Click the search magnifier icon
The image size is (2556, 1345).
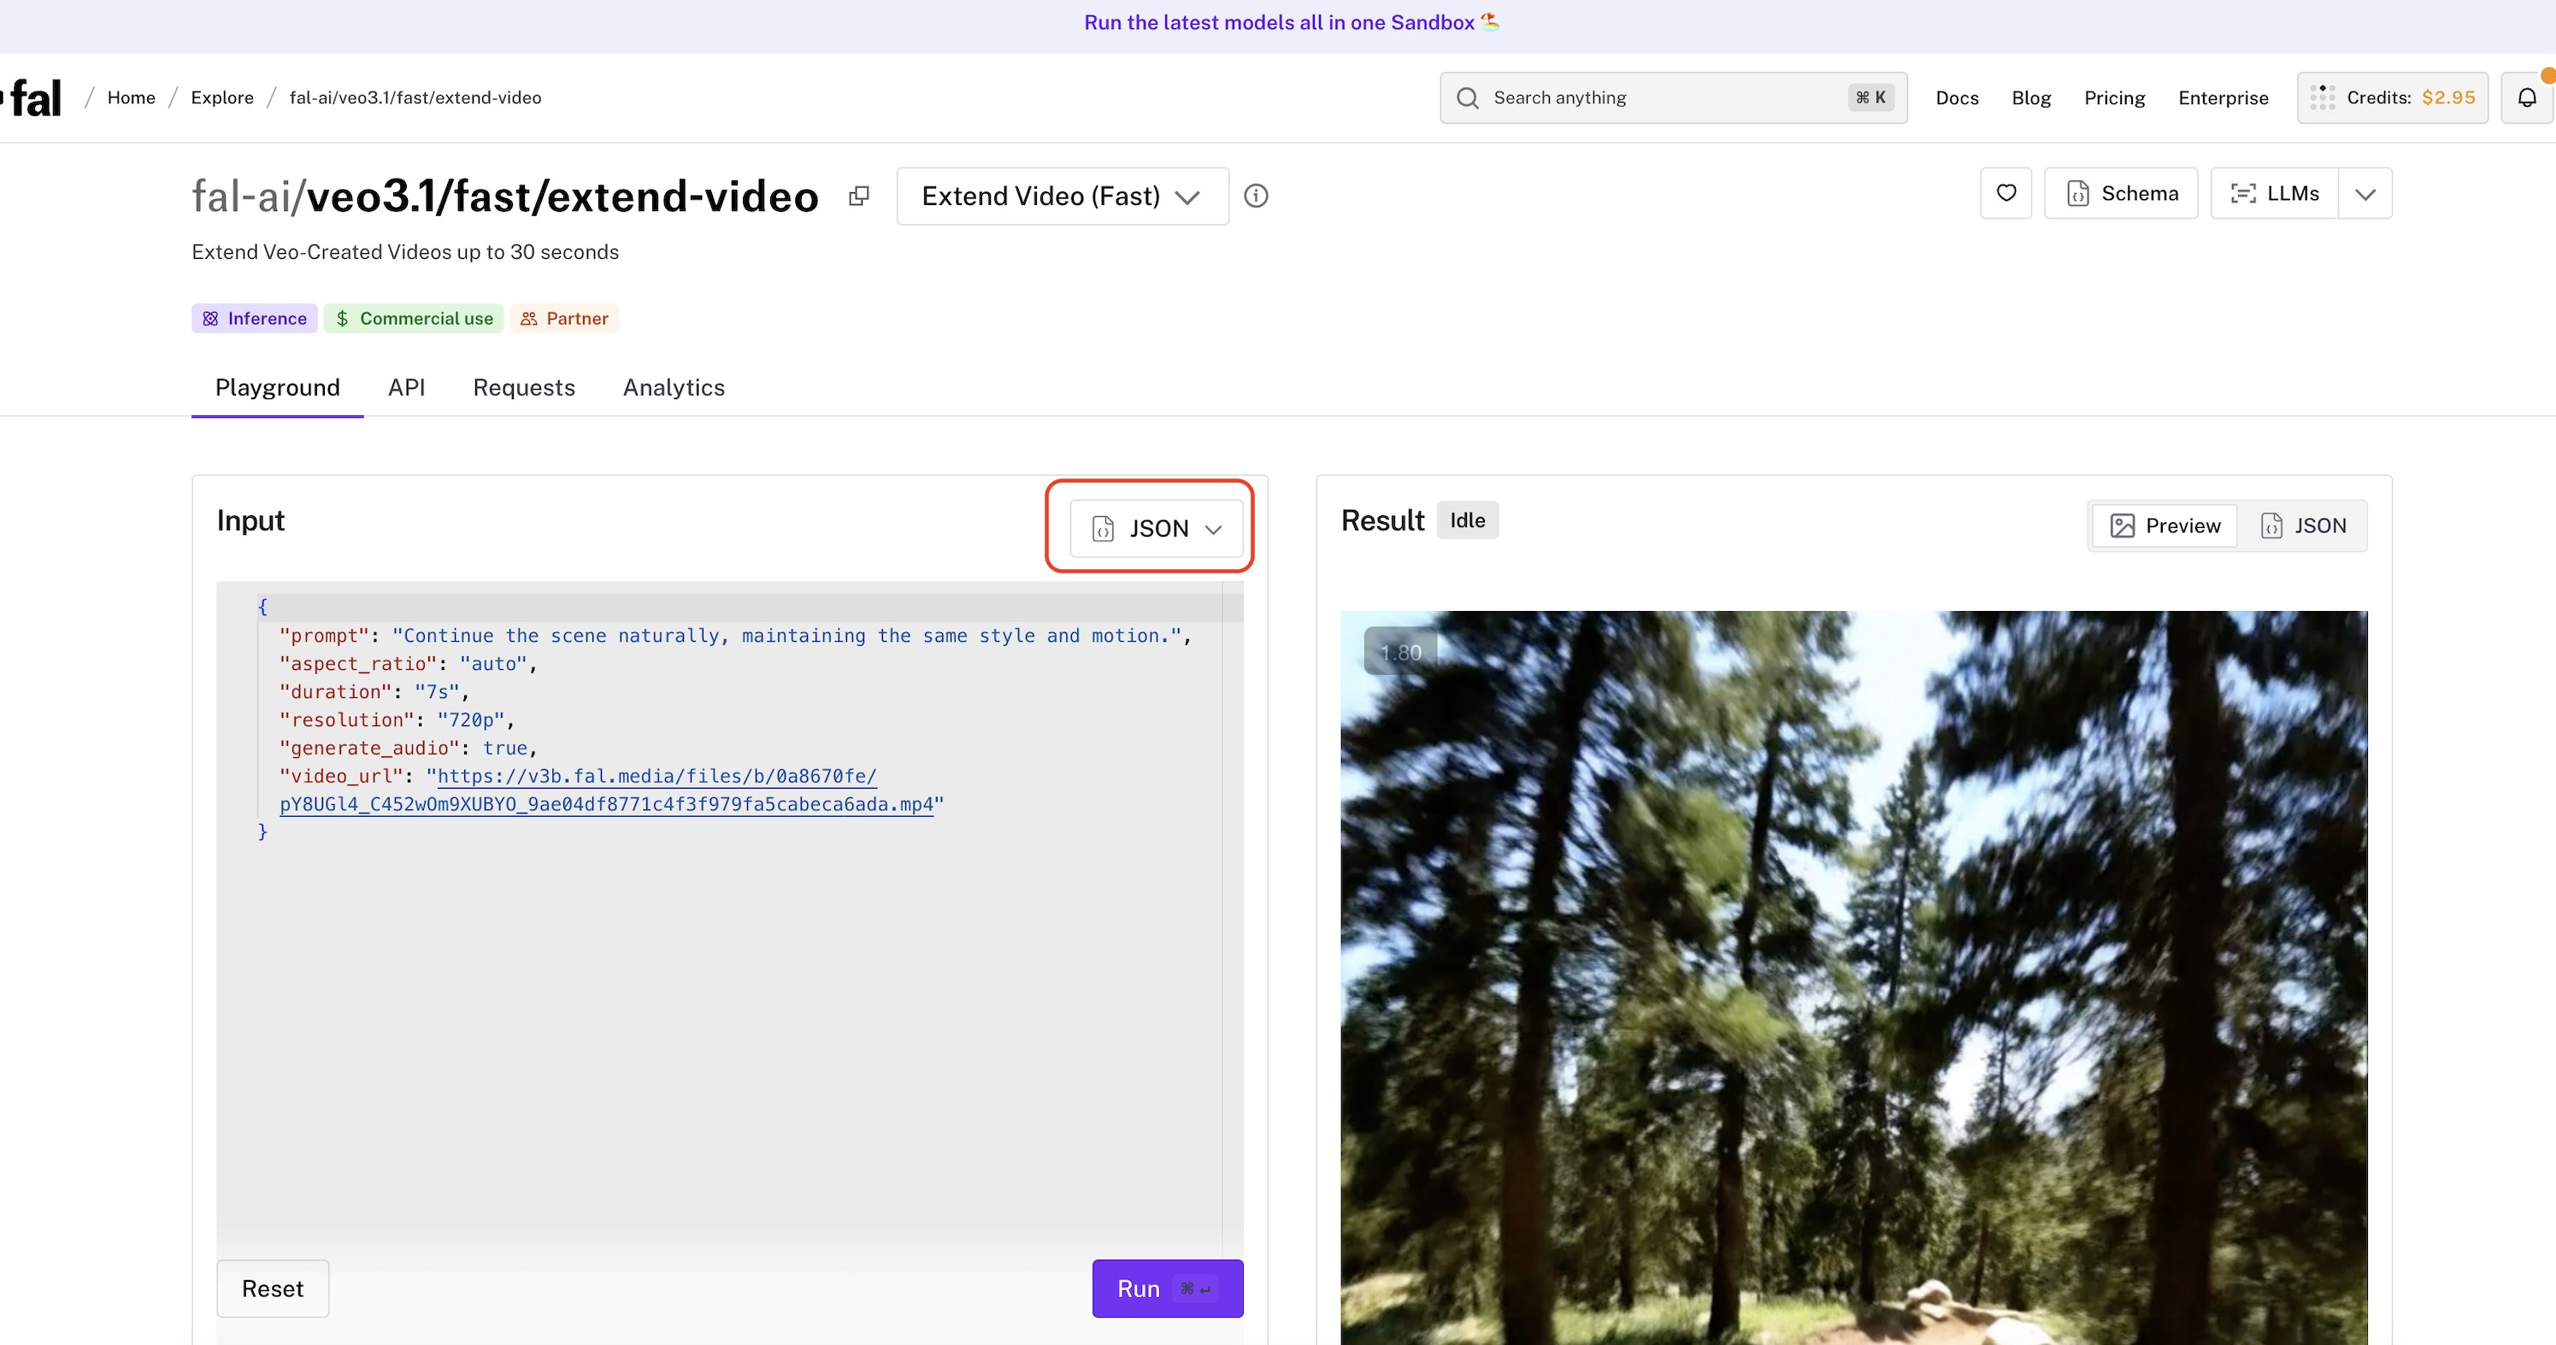pyautogui.click(x=1467, y=97)
